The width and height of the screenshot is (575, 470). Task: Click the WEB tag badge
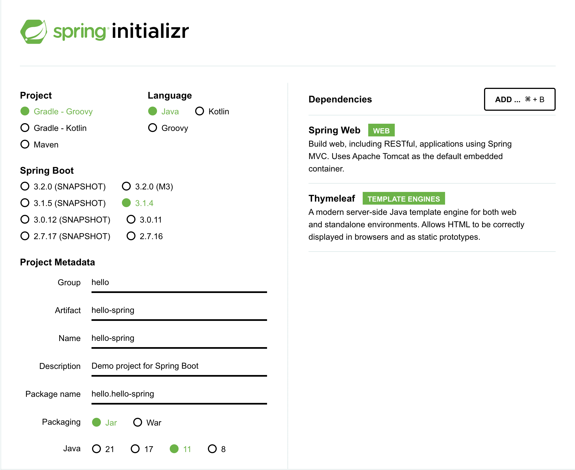[x=381, y=130]
